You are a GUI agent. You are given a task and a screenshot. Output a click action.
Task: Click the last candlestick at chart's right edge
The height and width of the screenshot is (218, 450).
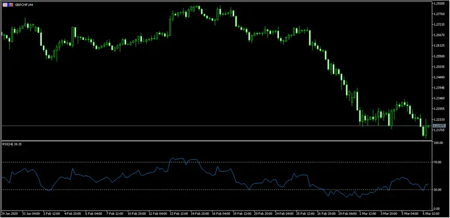point(428,126)
